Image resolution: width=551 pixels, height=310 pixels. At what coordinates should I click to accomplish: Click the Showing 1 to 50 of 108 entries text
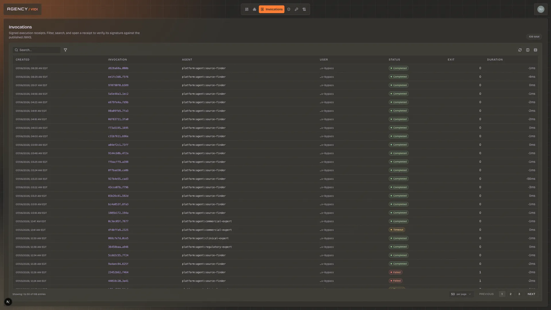[29, 294]
